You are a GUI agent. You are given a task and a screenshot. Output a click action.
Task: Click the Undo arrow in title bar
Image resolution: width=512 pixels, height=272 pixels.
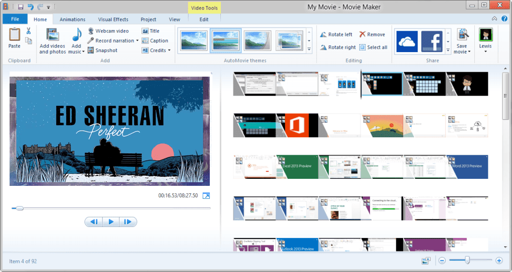coord(30,7)
